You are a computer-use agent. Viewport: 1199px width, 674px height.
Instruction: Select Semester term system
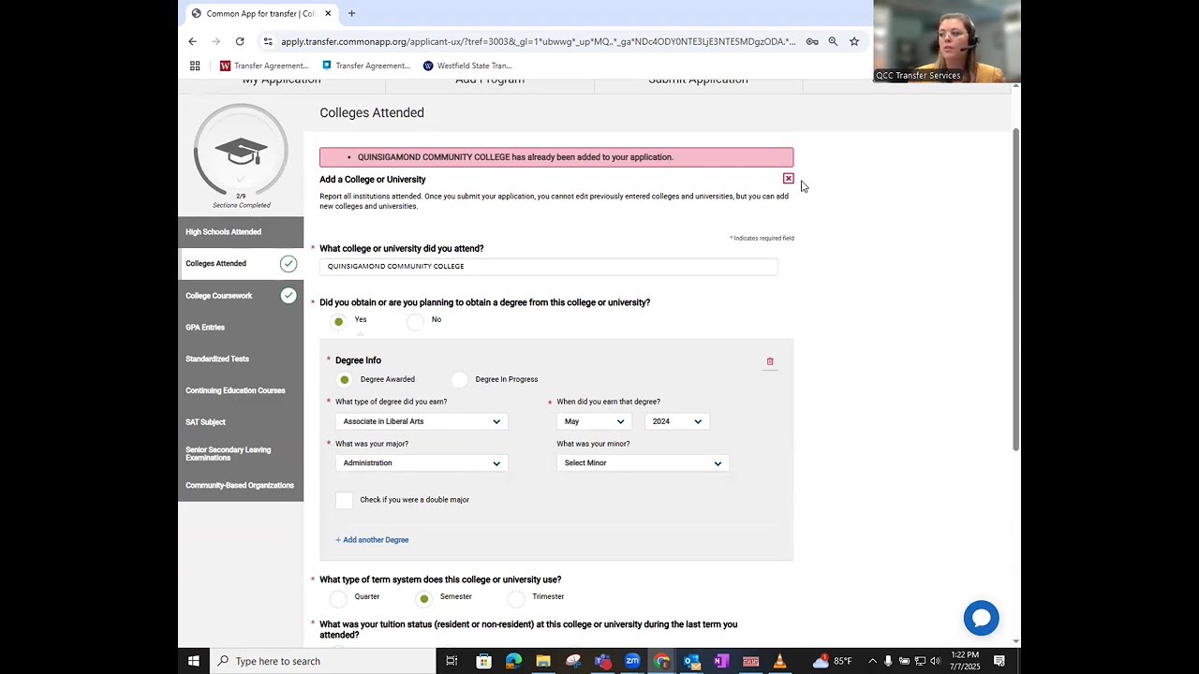click(x=424, y=598)
